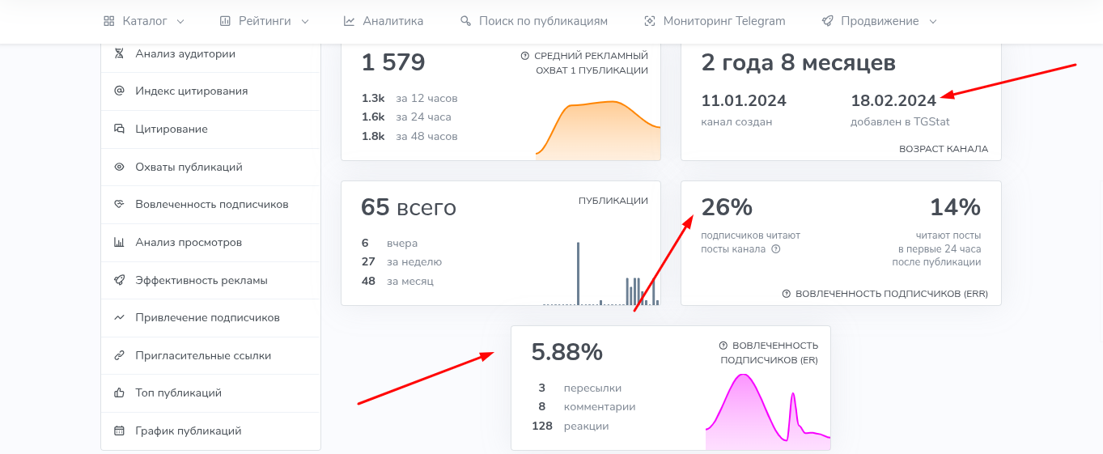1103x454 pixels.
Task: Click the 14% first-24-hours value
Action: click(x=955, y=208)
